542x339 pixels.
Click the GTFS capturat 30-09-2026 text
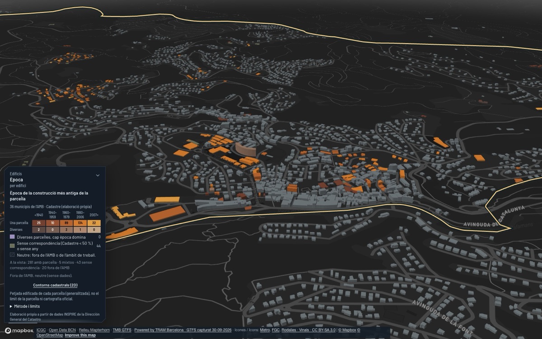[209, 330]
